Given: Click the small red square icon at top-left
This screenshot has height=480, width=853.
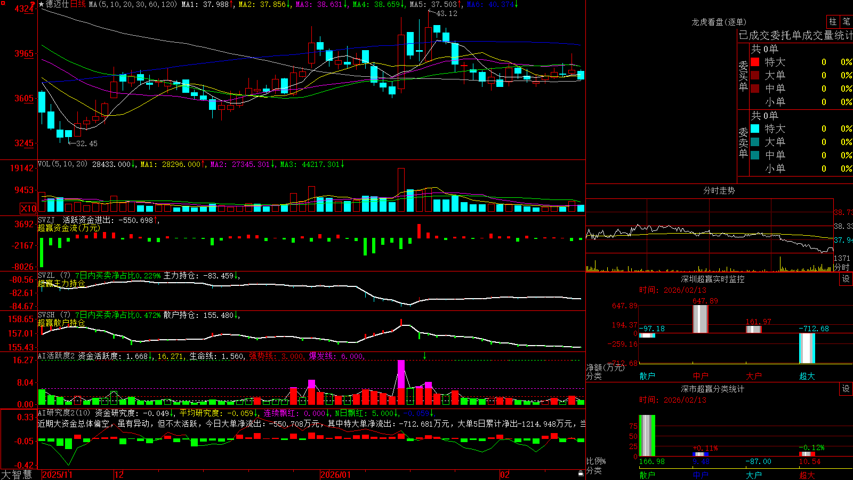Looking at the screenshot, I should tap(2, 2).
